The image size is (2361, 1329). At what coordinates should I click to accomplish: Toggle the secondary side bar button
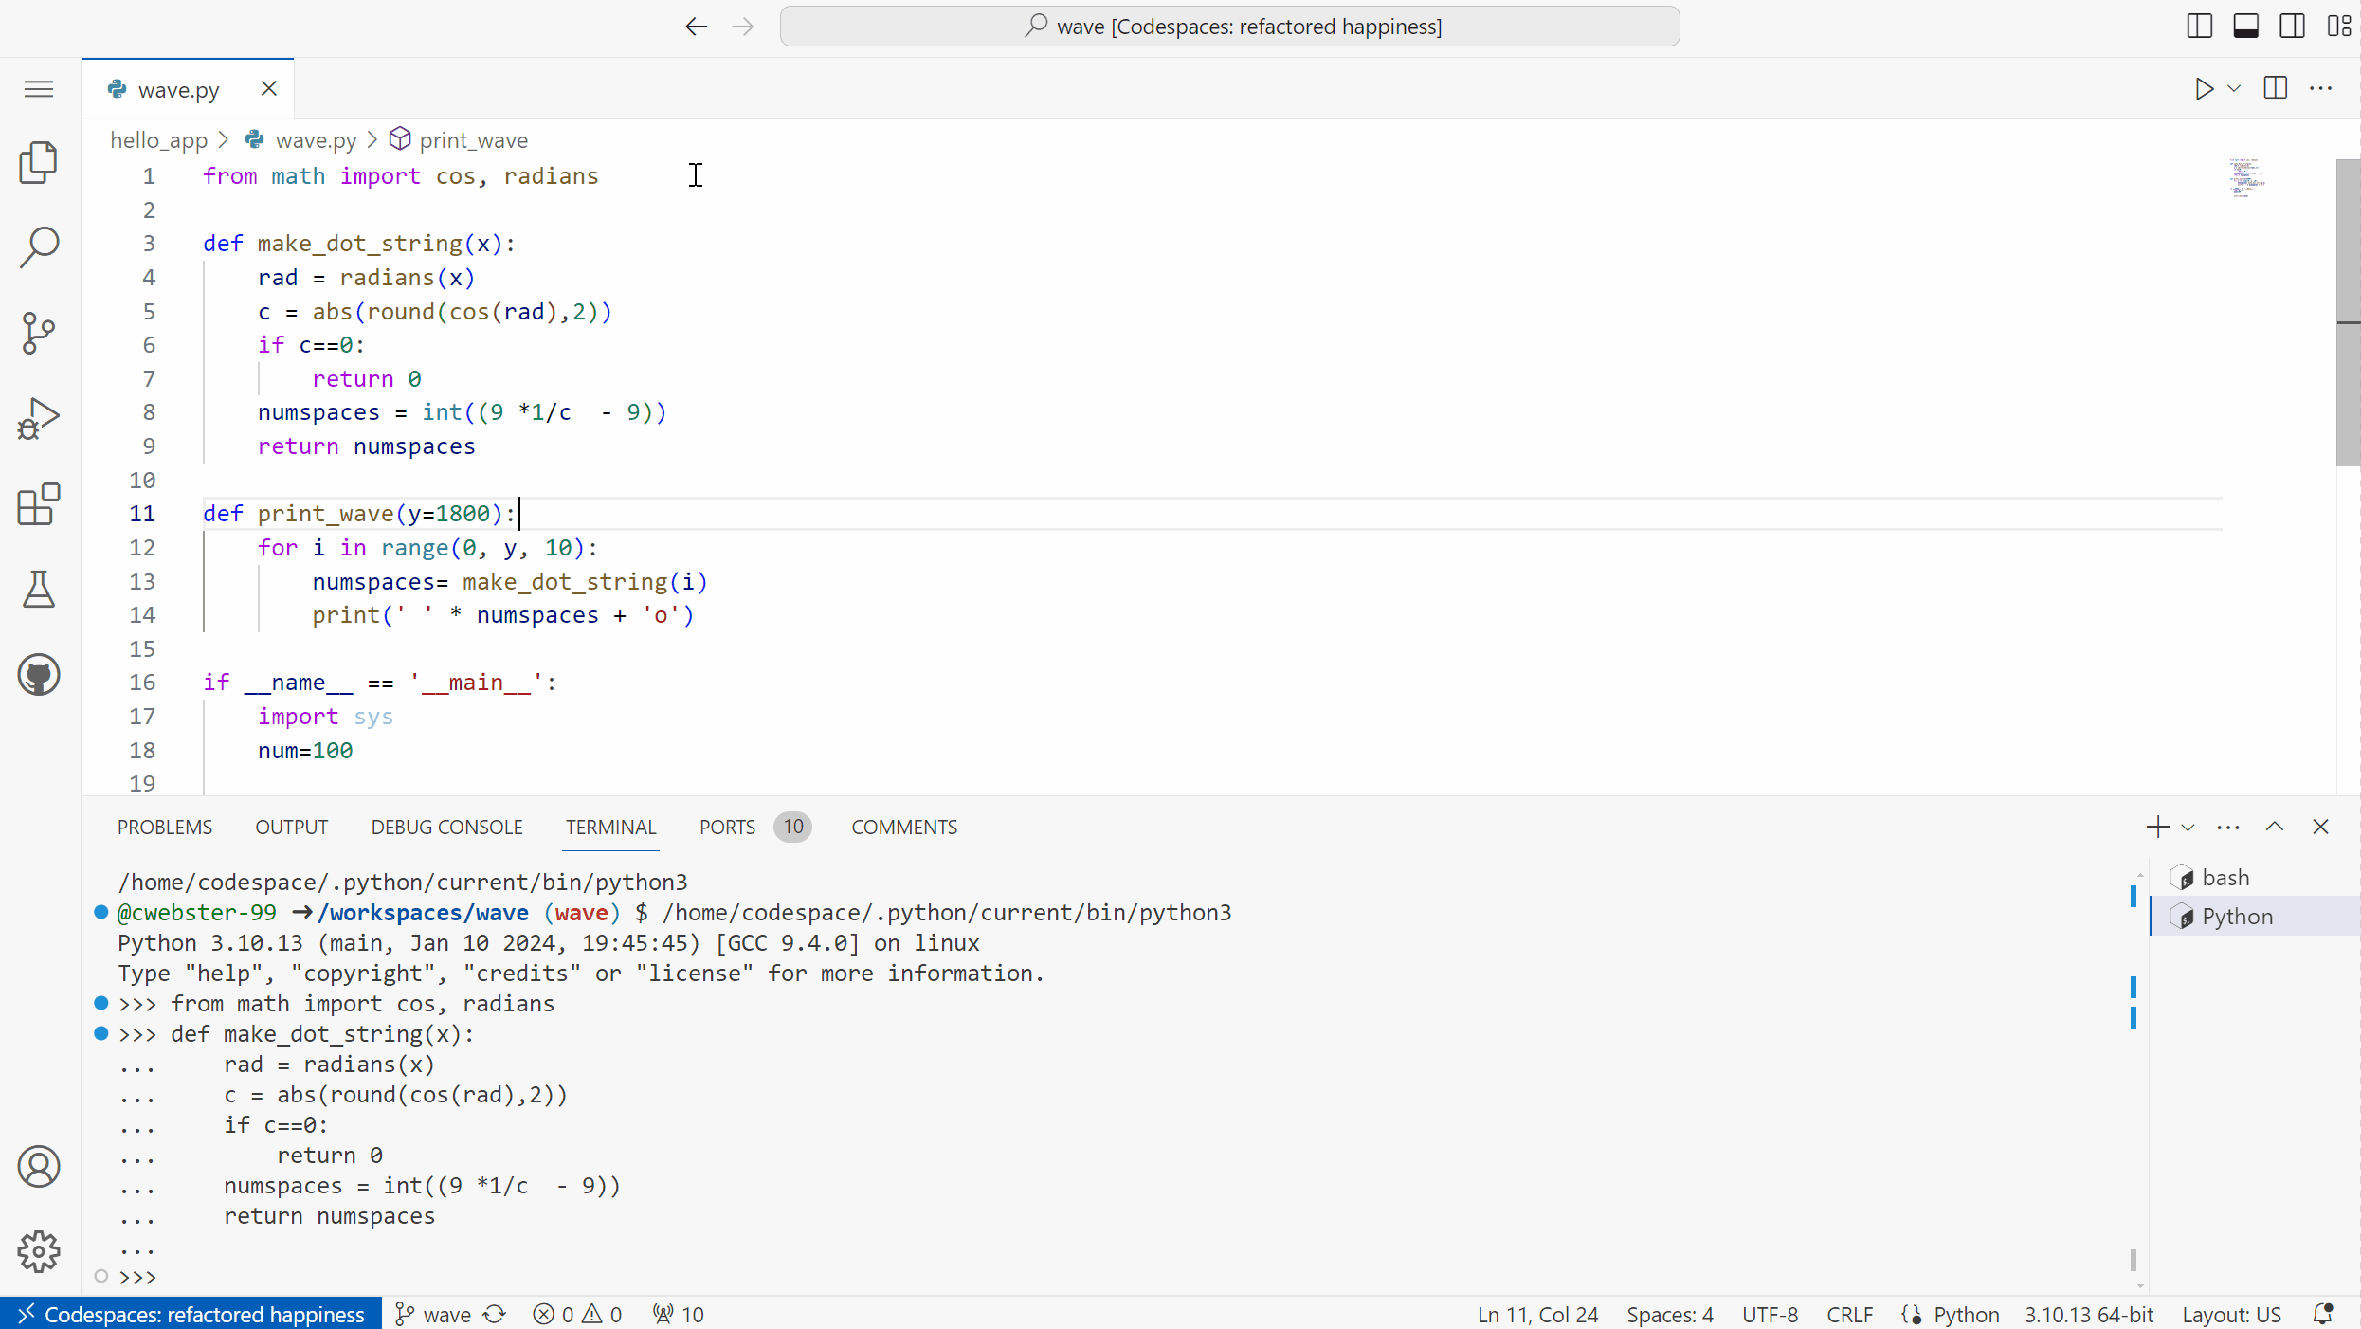click(2292, 27)
